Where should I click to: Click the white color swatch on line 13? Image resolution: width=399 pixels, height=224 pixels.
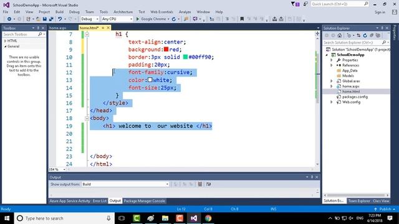[x=150, y=80]
